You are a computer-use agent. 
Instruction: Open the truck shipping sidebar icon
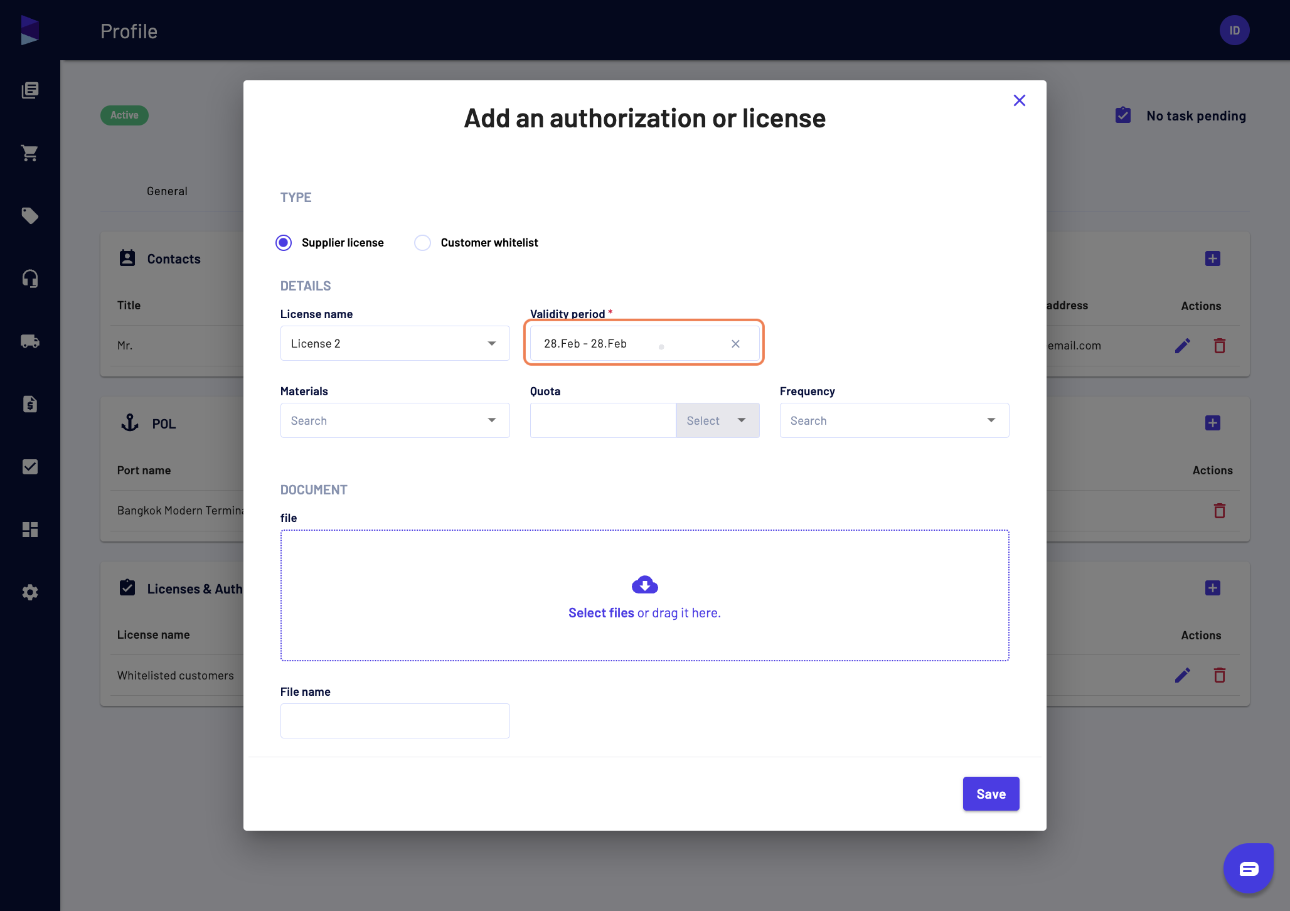point(30,341)
